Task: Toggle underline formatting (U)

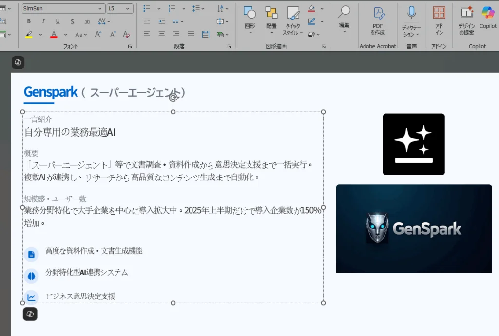Action: pos(58,21)
